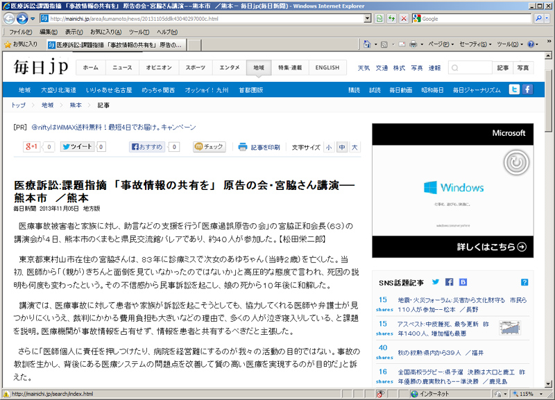Click オッショイ！九州 in blue bar
This screenshot has width=555, height=400.
click(206, 90)
